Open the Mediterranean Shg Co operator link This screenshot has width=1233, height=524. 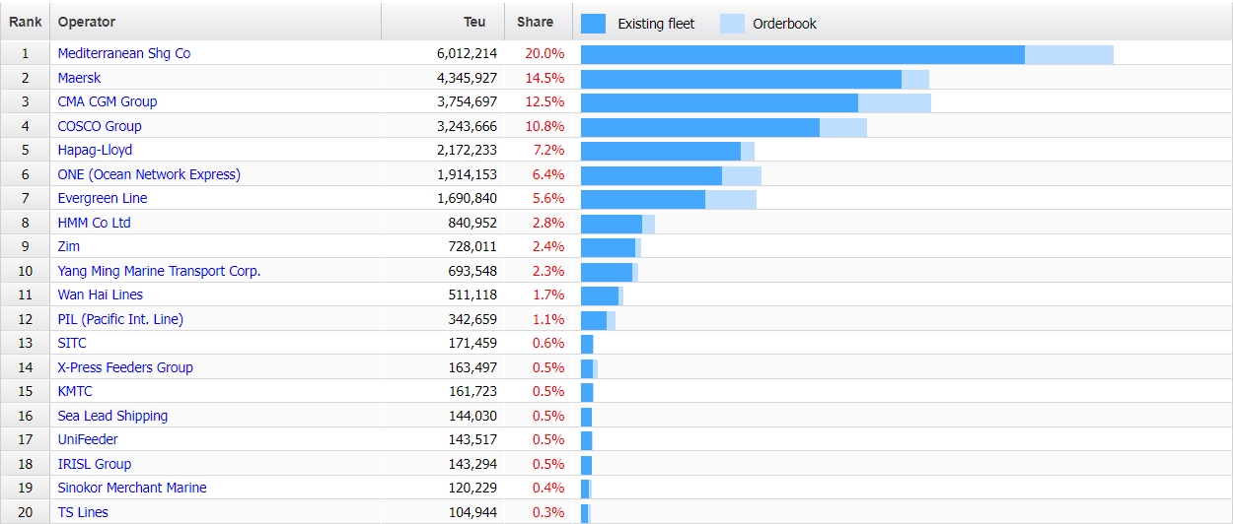click(123, 53)
